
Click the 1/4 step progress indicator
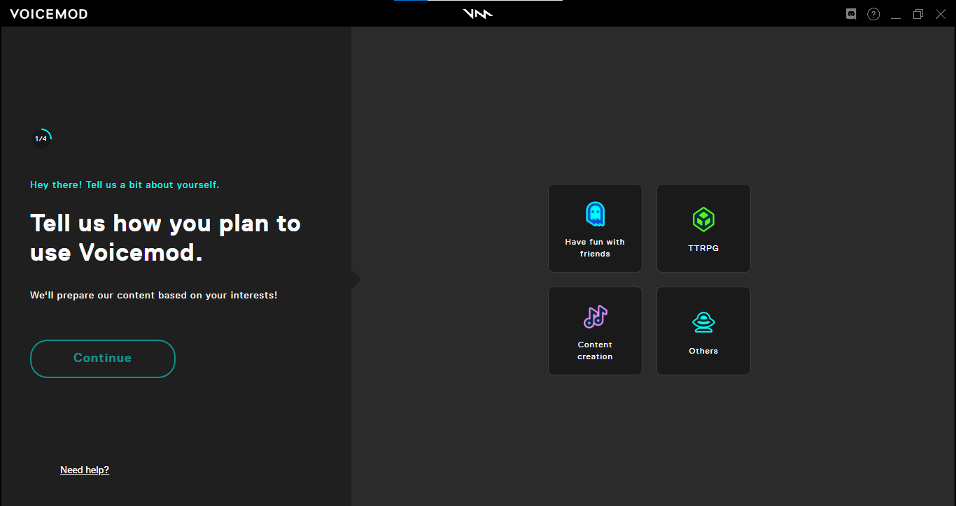(41, 138)
